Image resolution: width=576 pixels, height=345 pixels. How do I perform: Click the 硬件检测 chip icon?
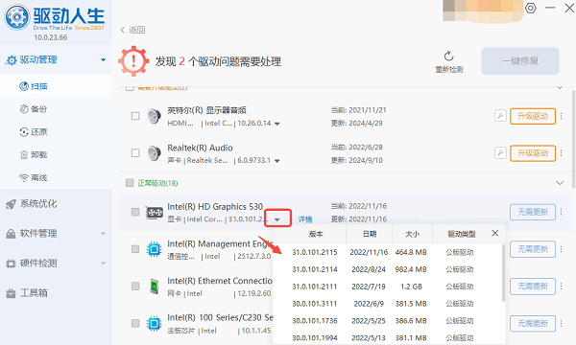(11, 264)
